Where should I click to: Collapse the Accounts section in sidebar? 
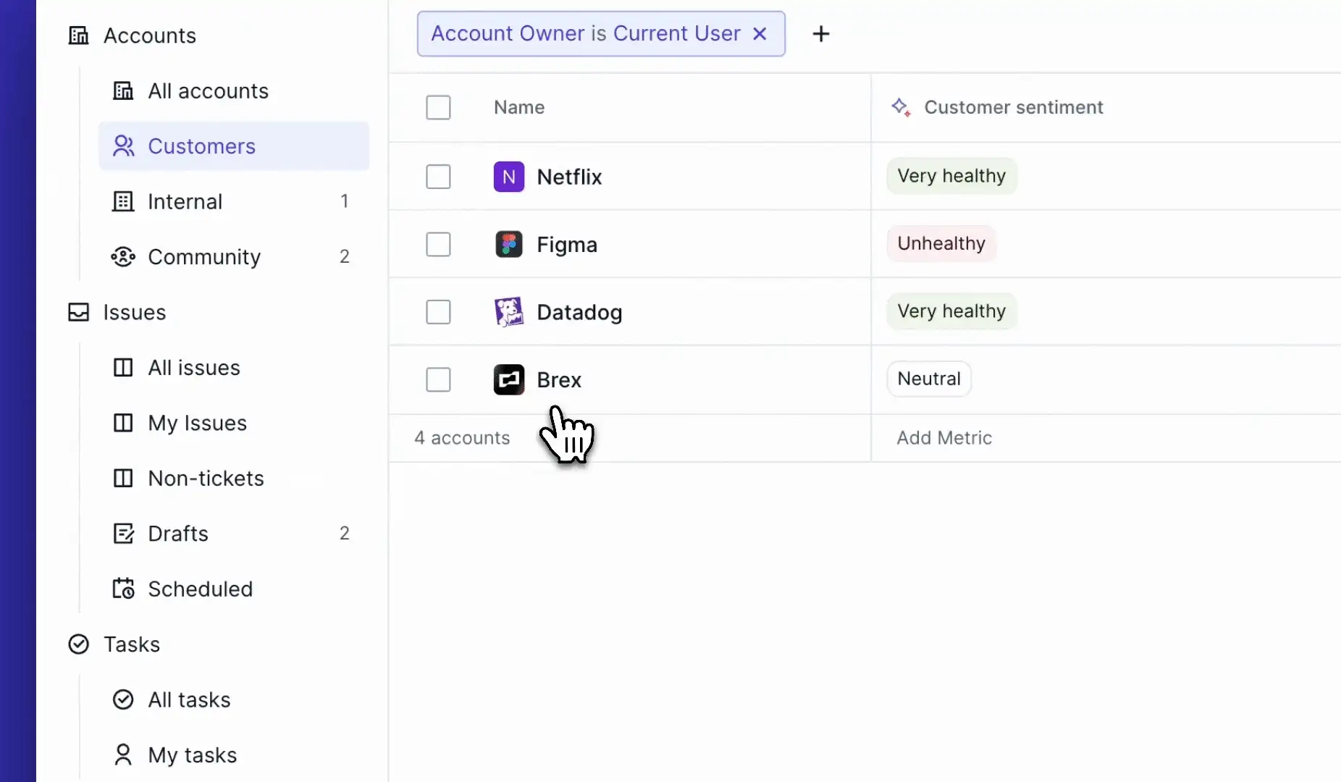[x=132, y=35]
